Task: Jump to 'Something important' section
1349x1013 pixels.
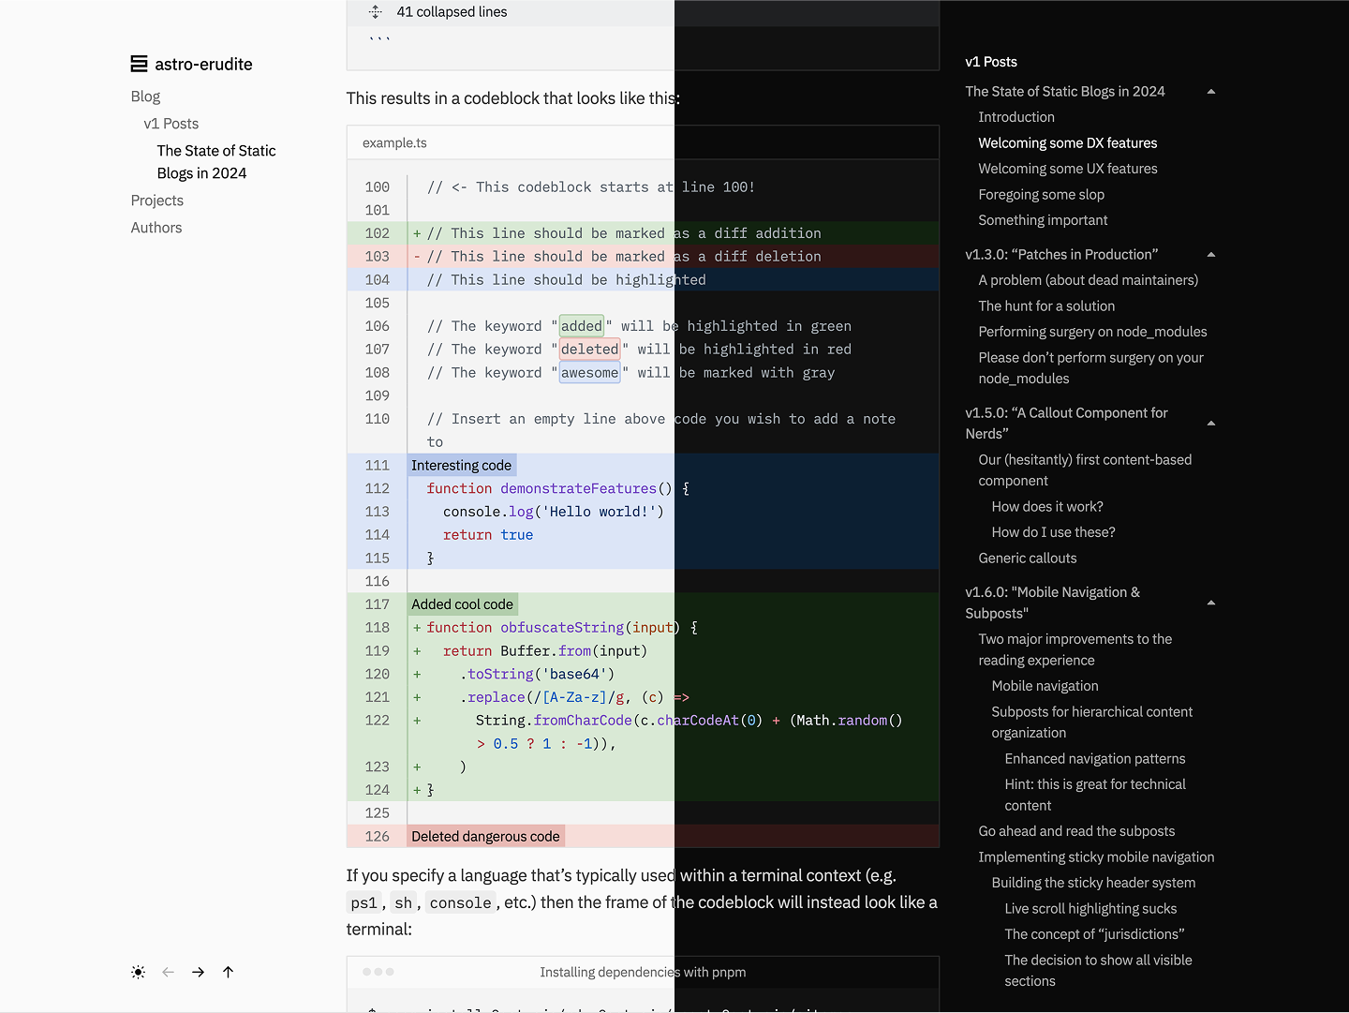Action: coord(1043,220)
